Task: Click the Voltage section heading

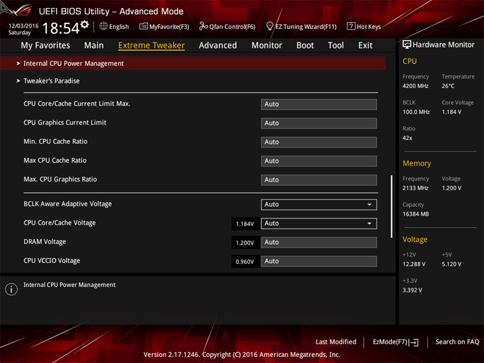Action: [x=415, y=239]
